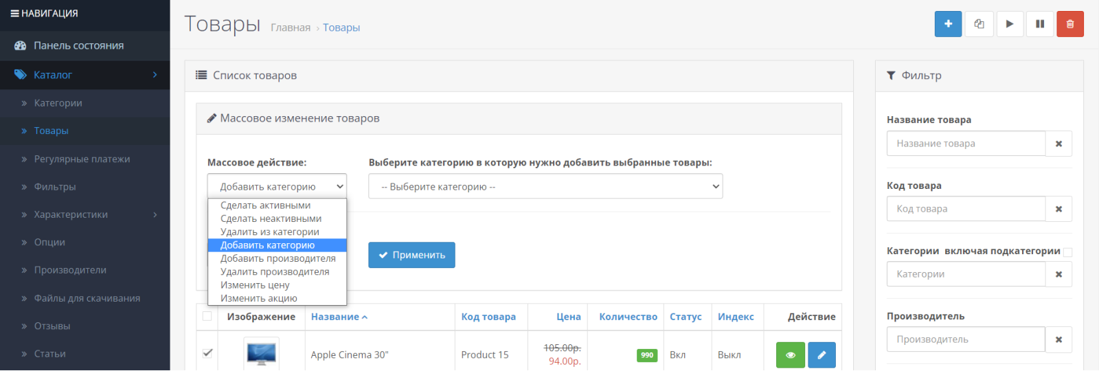
Task: Sort table by Количество column
Action: [x=628, y=317]
